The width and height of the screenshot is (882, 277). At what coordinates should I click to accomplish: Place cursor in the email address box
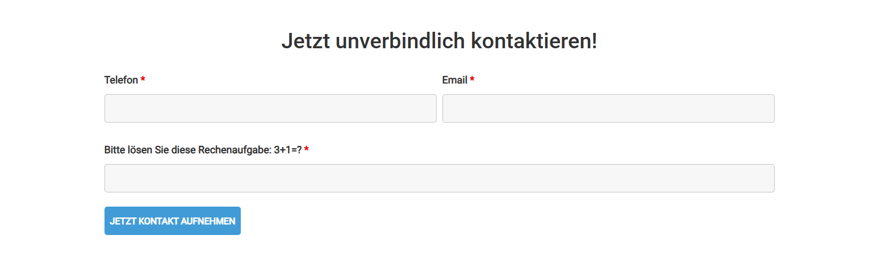(x=608, y=108)
